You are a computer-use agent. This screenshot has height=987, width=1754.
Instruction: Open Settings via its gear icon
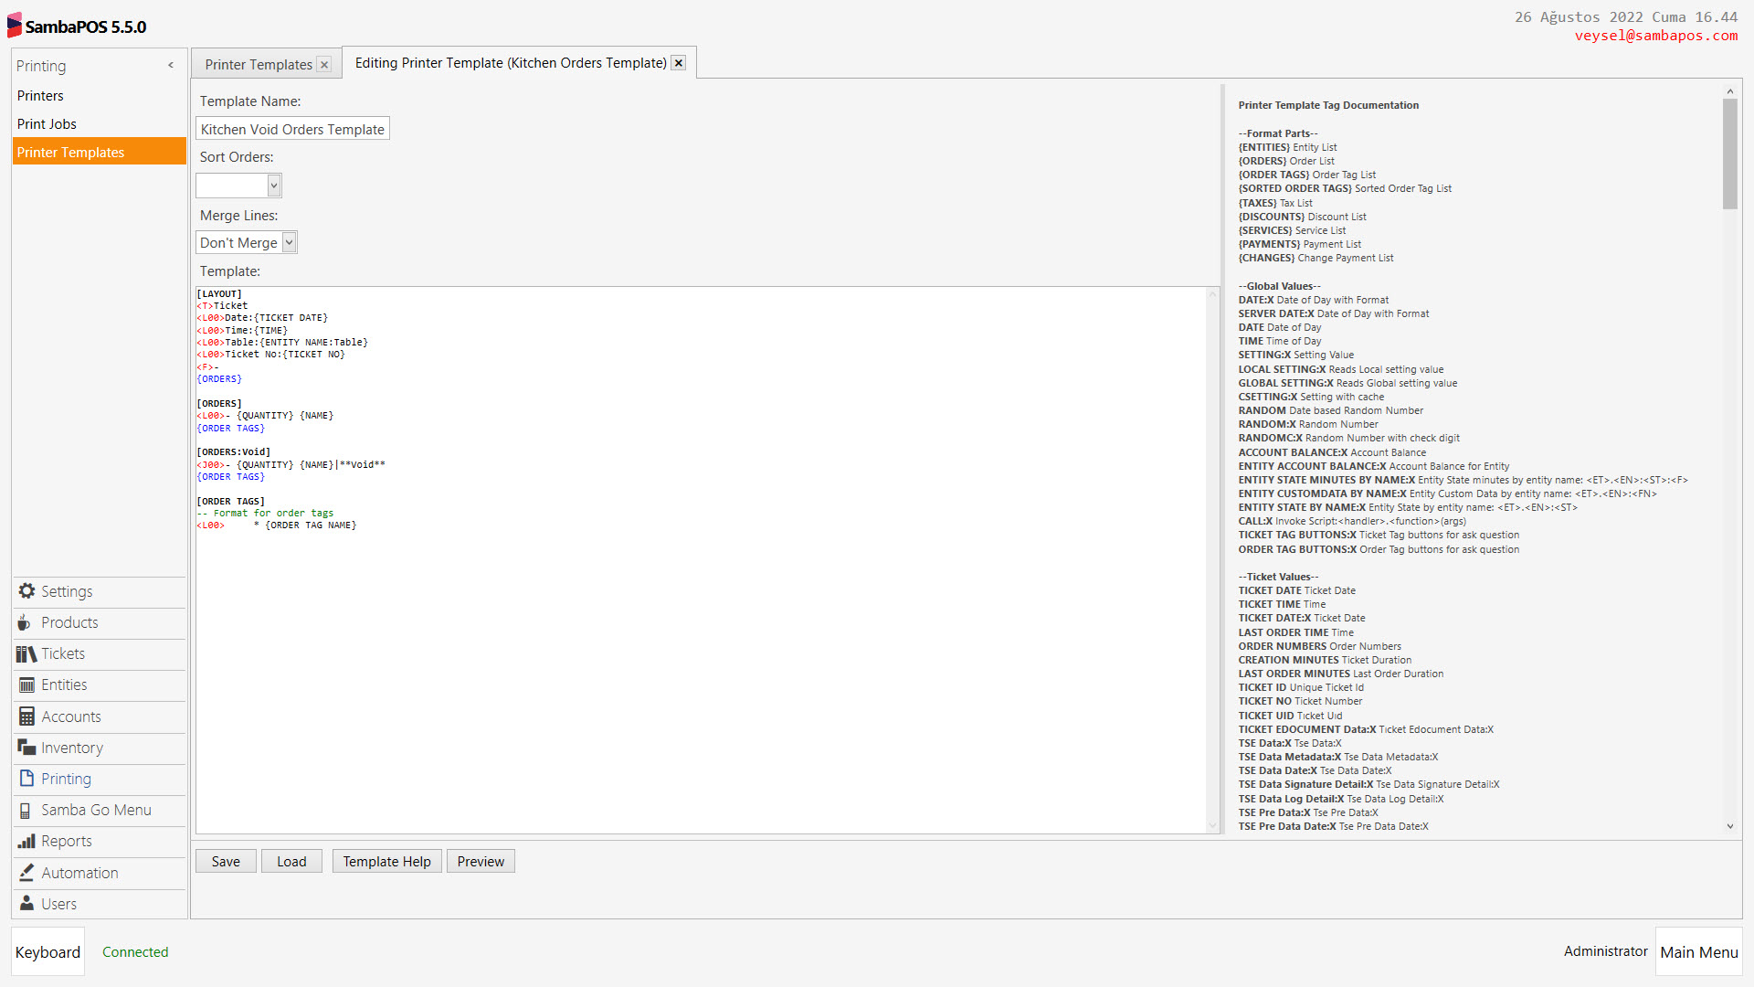(x=26, y=591)
